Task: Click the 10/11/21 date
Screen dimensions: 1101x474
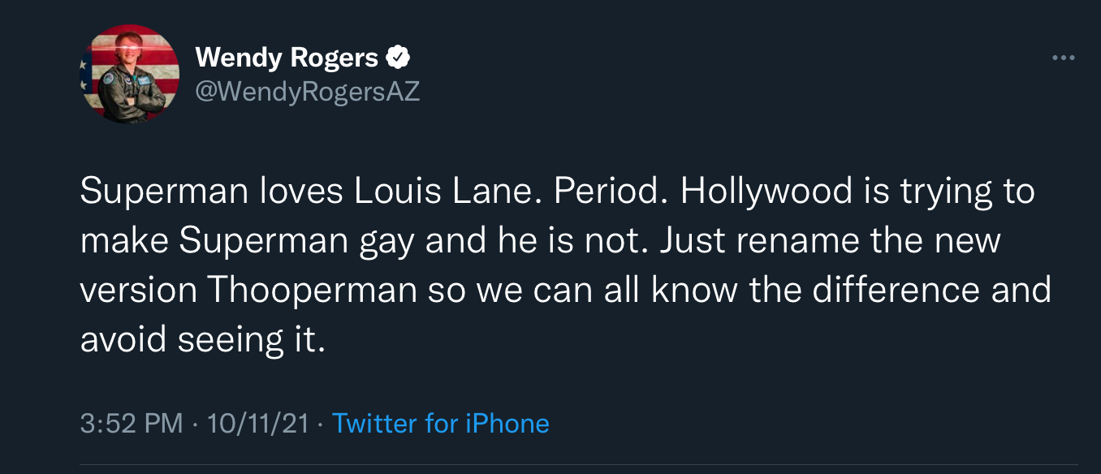Action: 258,424
